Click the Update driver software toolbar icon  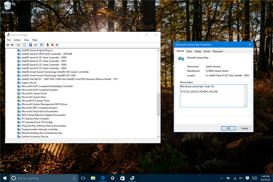click(48, 45)
